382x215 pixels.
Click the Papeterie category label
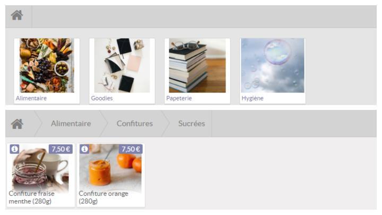(x=179, y=98)
